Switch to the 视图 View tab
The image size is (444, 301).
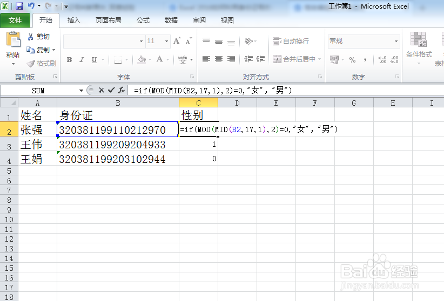click(227, 20)
